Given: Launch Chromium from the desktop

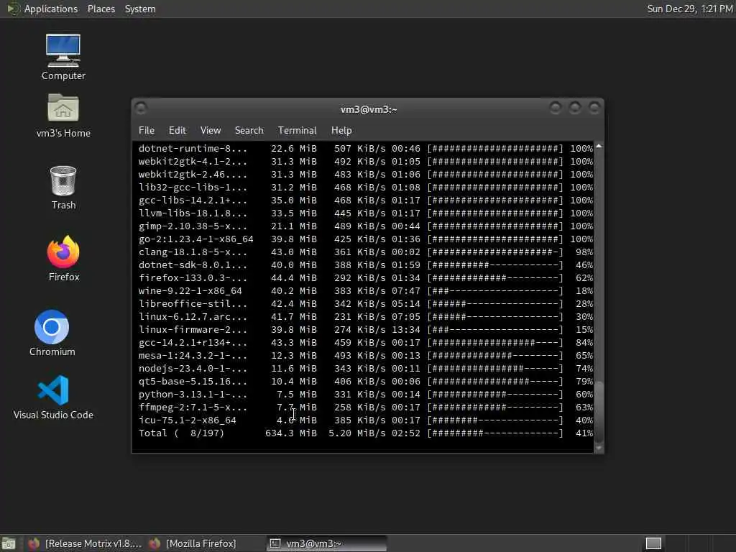Looking at the screenshot, I should [52, 333].
